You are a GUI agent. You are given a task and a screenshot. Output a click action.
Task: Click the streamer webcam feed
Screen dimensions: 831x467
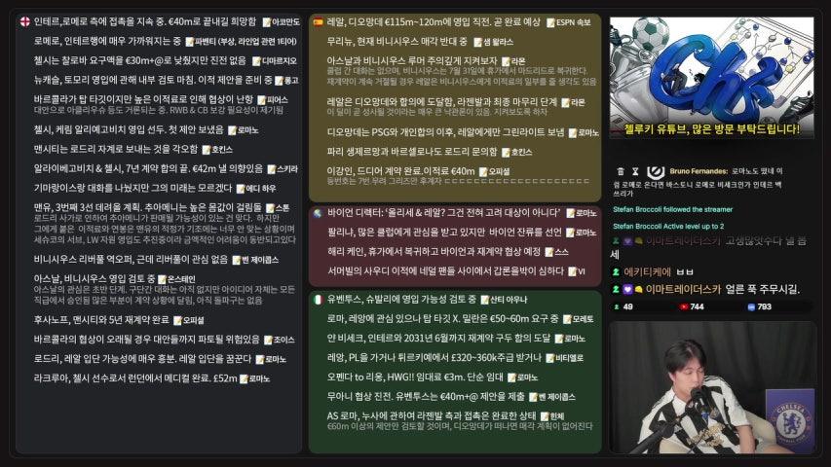tap(713, 387)
